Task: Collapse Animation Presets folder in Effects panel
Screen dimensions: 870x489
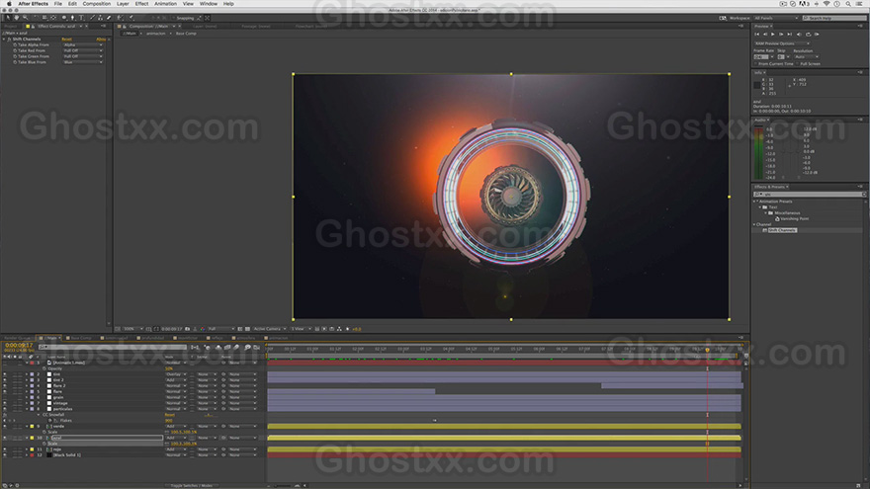Action: pos(754,202)
